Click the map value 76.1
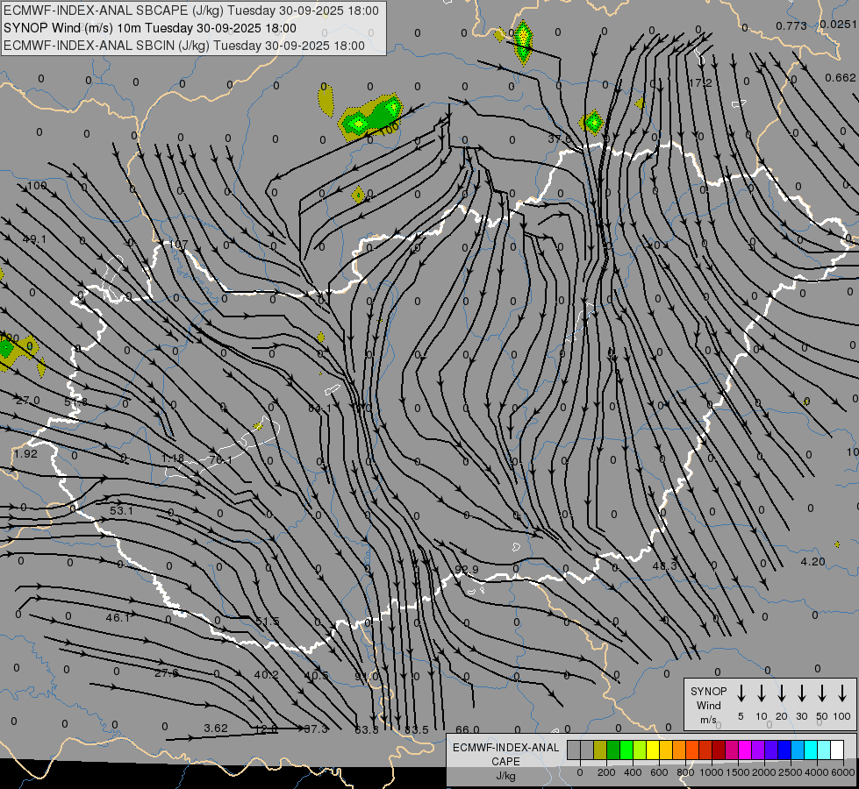Viewport: 859px width, 789px height. point(220,459)
